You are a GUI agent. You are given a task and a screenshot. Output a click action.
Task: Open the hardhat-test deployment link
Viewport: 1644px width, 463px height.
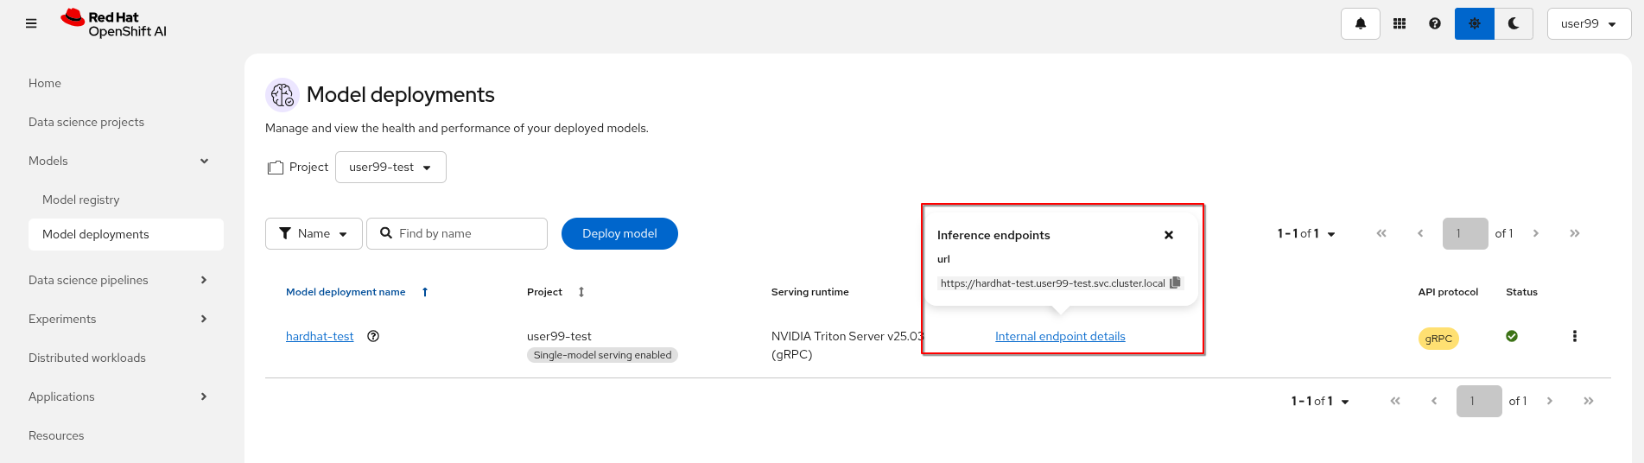click(x=320, y=336)
